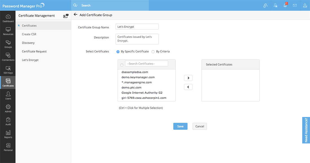Click the Admin gear icon
310x163 pixels.
8,109
